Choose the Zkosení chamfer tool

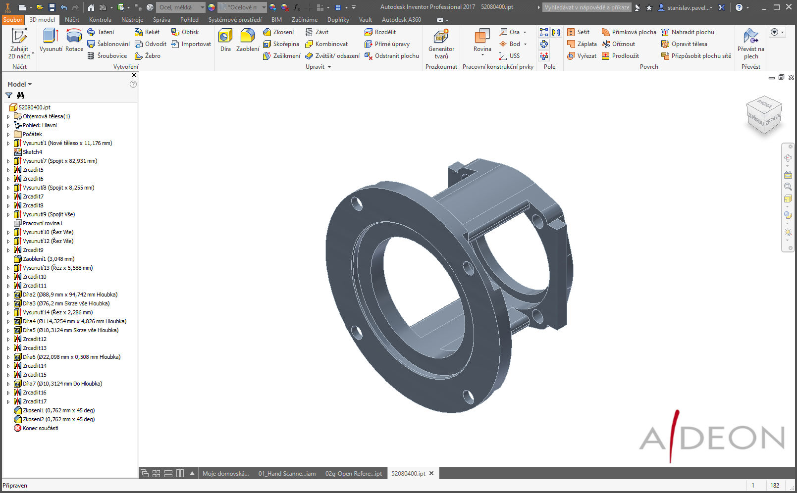[x=278, y=32]
